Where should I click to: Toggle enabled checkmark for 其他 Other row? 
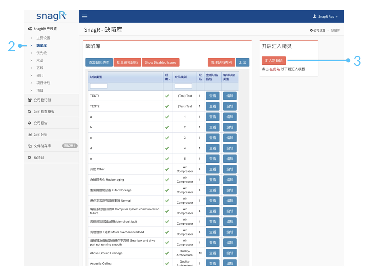tap(167, 169)
